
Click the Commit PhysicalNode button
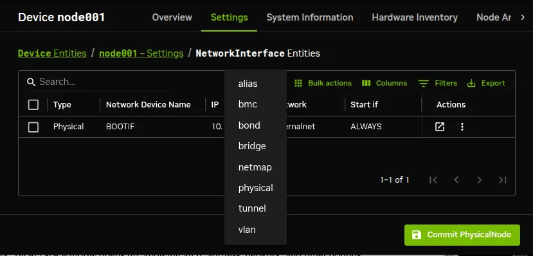pos(462,235)
